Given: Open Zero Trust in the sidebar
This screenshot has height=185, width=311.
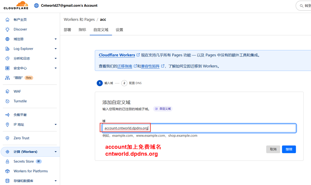Looking at the screenshot, I should 21,138.
